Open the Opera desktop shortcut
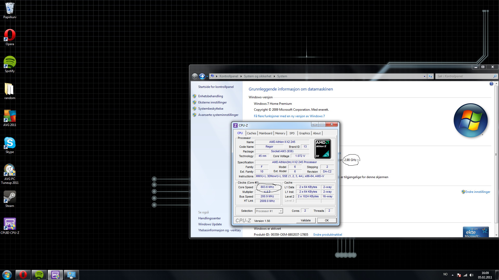This screenshot has height=280, width=499. pos(10,37)
